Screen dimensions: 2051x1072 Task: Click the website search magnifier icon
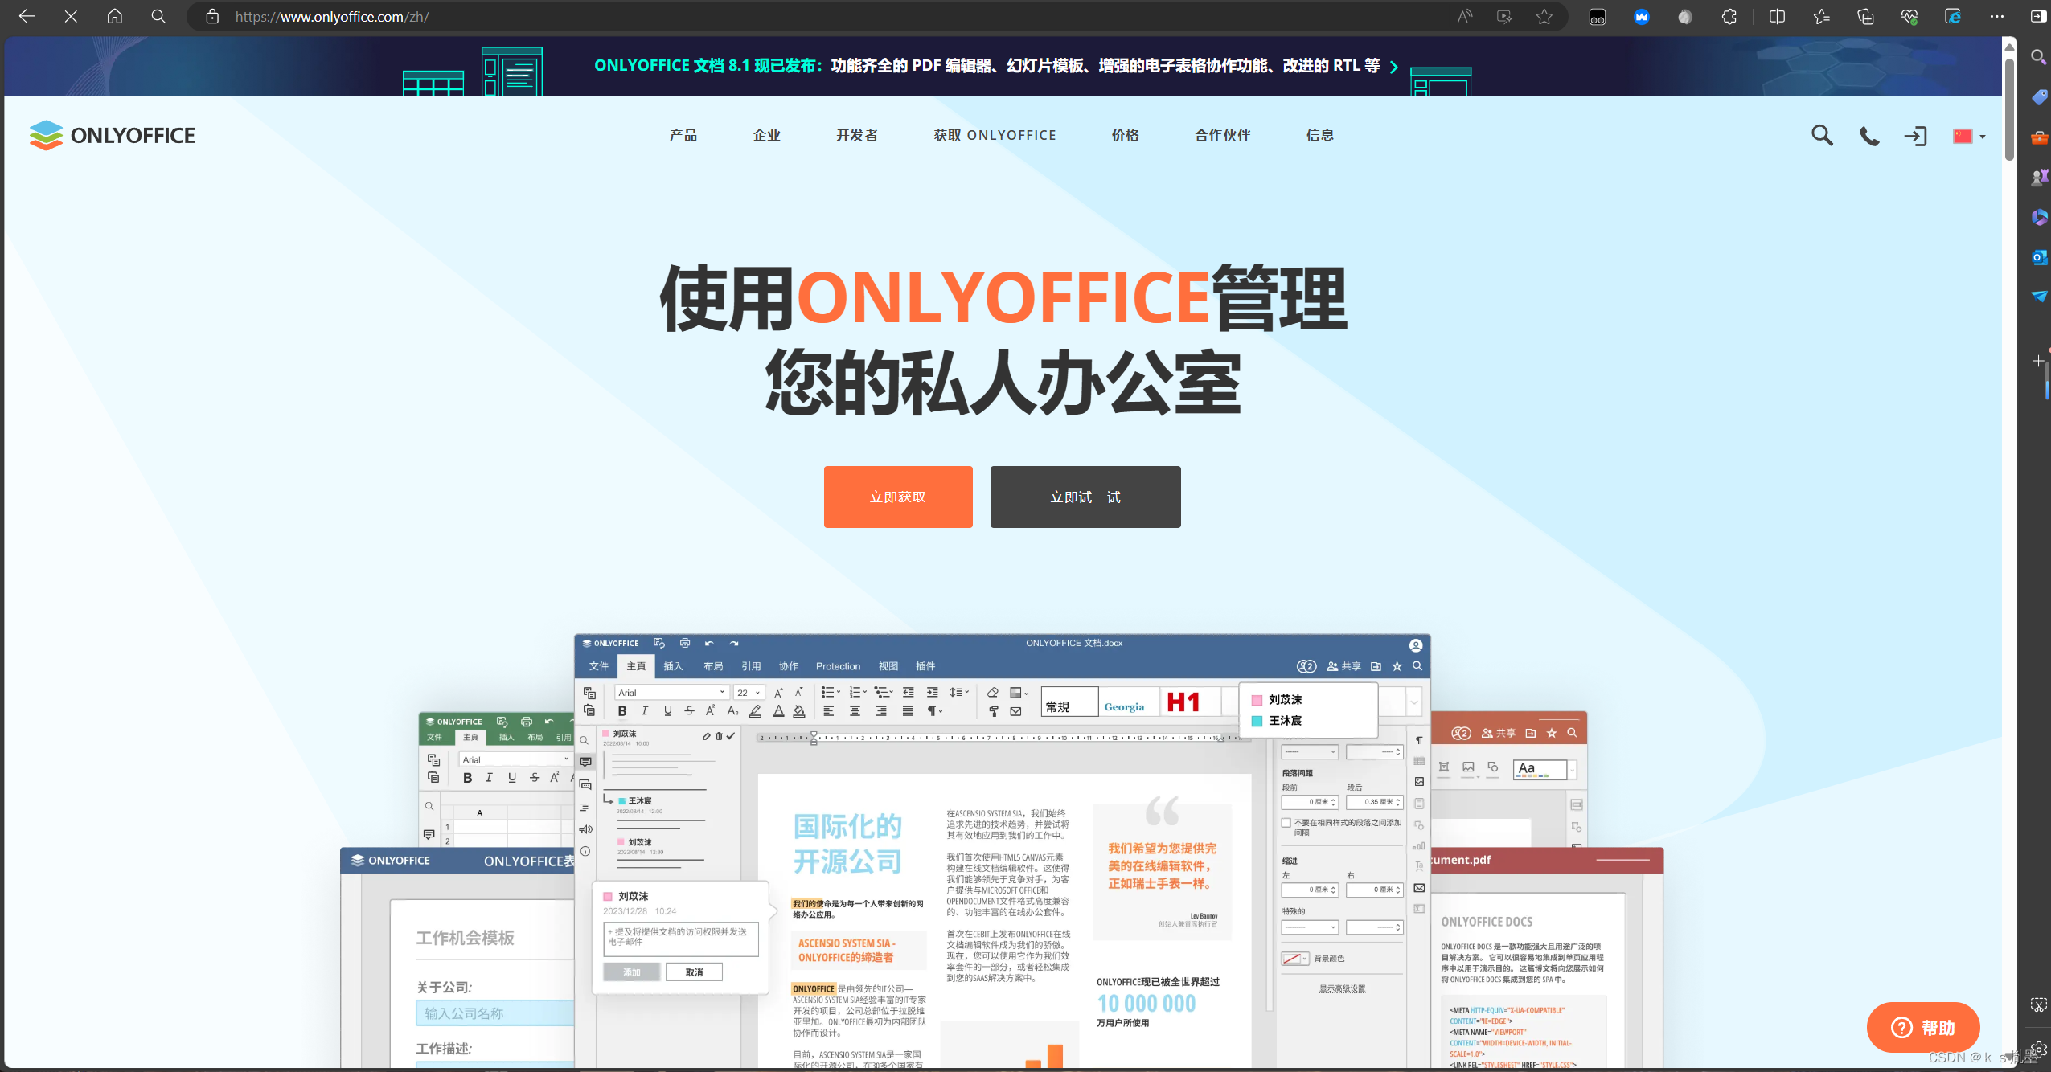click(x=1822, y=136)
